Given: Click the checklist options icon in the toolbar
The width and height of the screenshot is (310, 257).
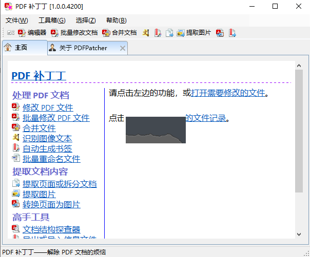Looking at the screenshot, I should [x=11, y=33].
